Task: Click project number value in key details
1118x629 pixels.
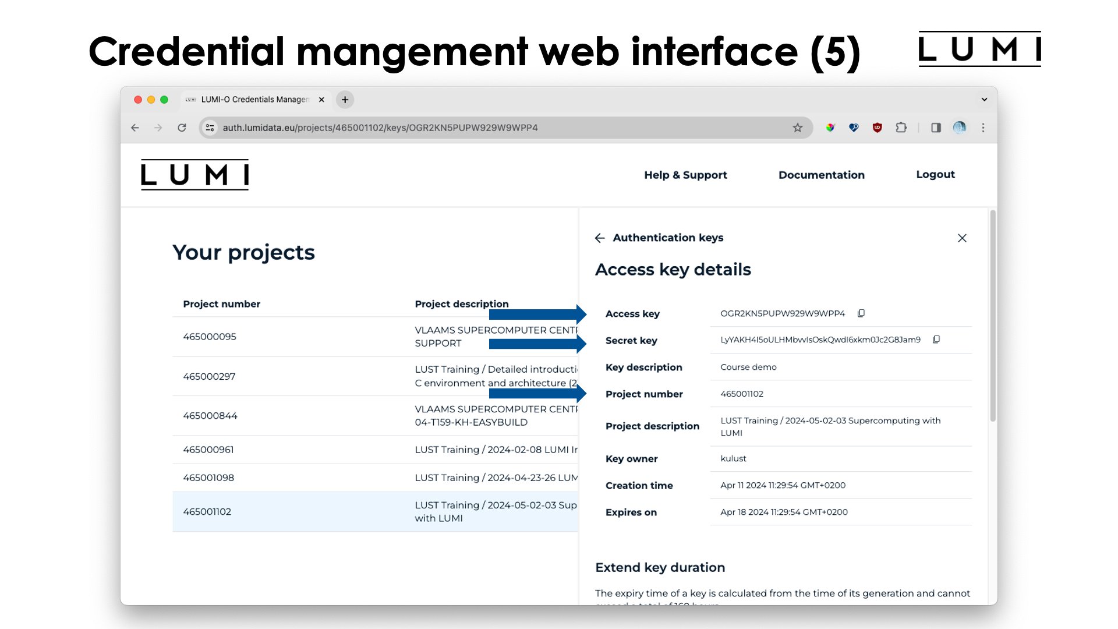Action: tap(742, 394)
